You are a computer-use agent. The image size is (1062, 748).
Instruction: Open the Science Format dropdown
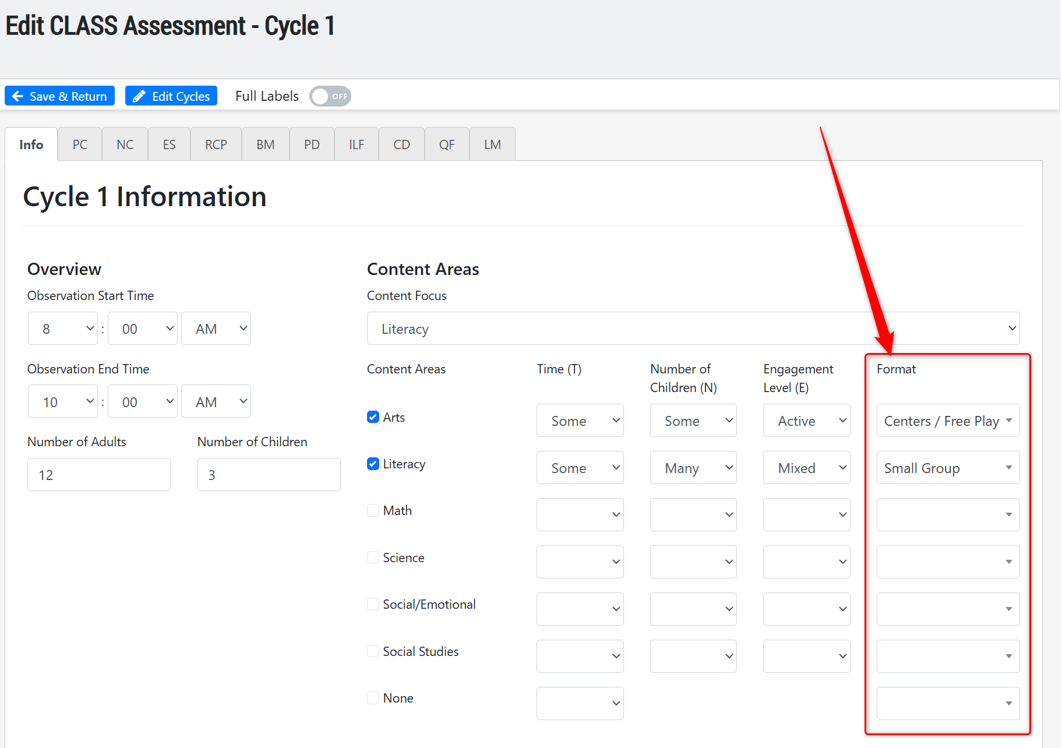click(x=948, y=562)
